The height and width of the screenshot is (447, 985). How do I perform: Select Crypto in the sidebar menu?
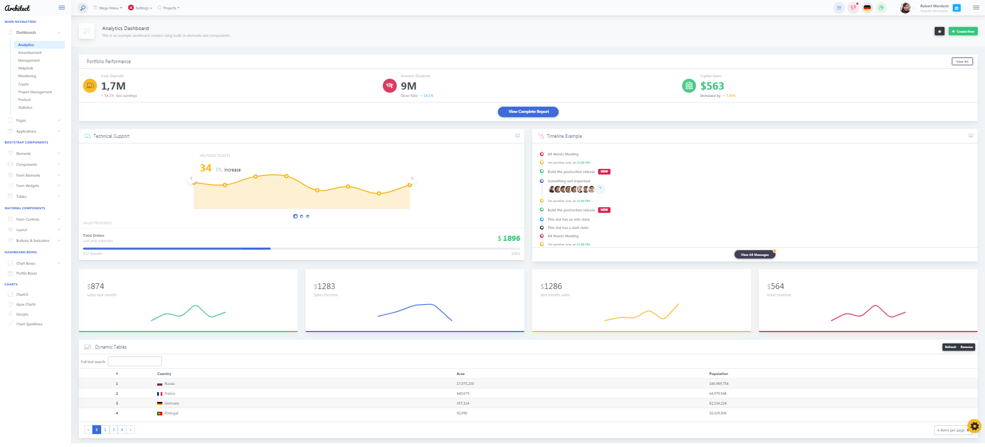[x=24, y=84]
